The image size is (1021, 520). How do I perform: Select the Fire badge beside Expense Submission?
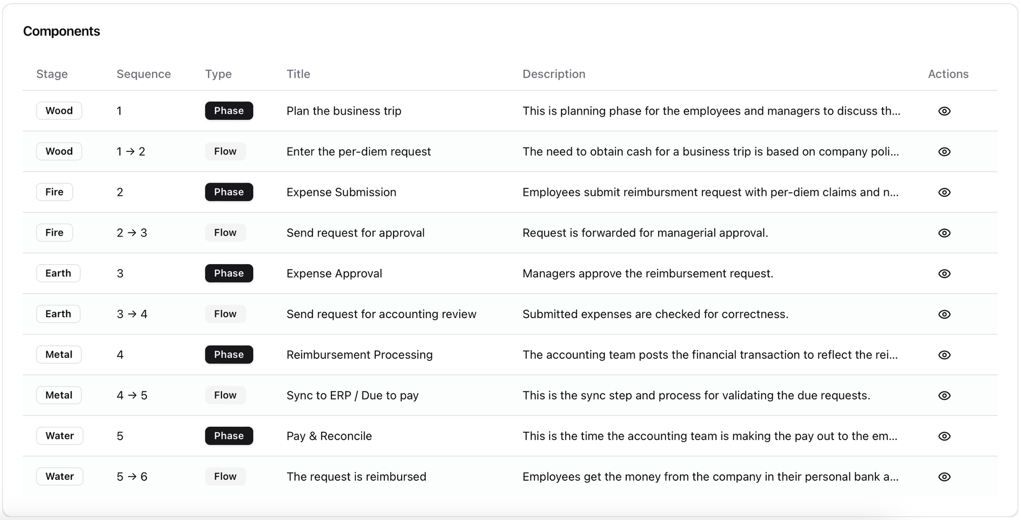click(x=55, y=192)
